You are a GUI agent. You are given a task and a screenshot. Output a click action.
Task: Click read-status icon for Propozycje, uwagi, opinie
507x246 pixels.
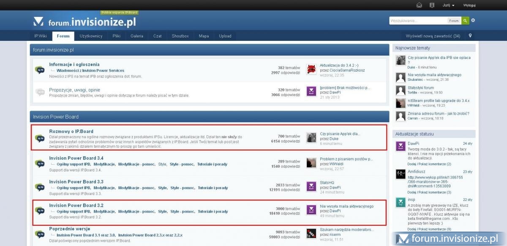tap(40, 92)
